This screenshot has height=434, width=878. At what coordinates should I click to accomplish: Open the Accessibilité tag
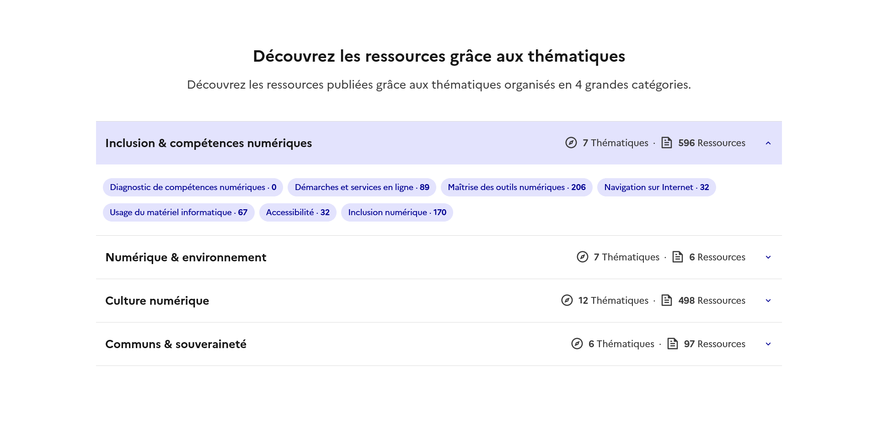(x=298, y=212)
